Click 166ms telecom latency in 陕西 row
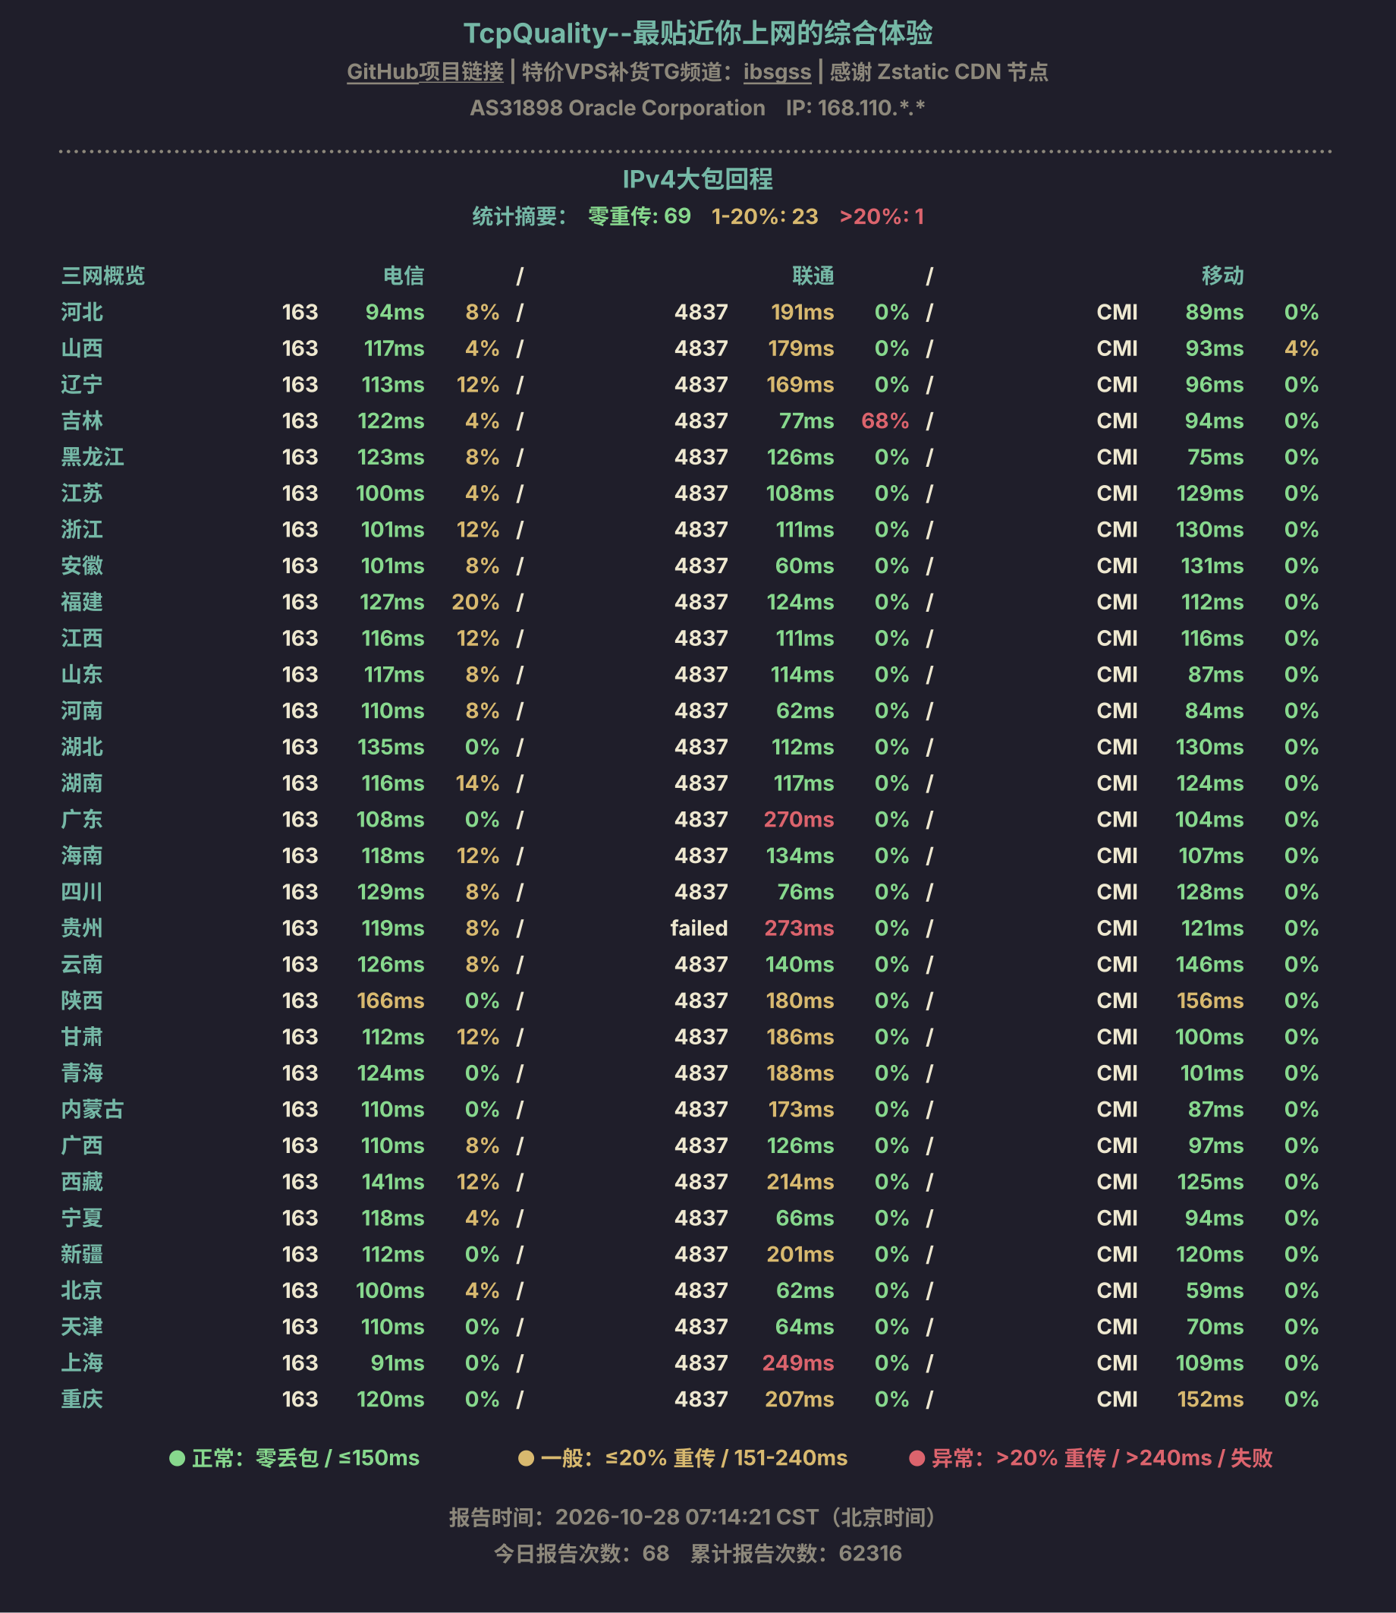 click(390, 1000)
